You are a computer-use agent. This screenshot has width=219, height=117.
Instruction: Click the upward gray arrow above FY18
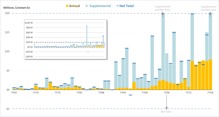click(x=210, y=14)
